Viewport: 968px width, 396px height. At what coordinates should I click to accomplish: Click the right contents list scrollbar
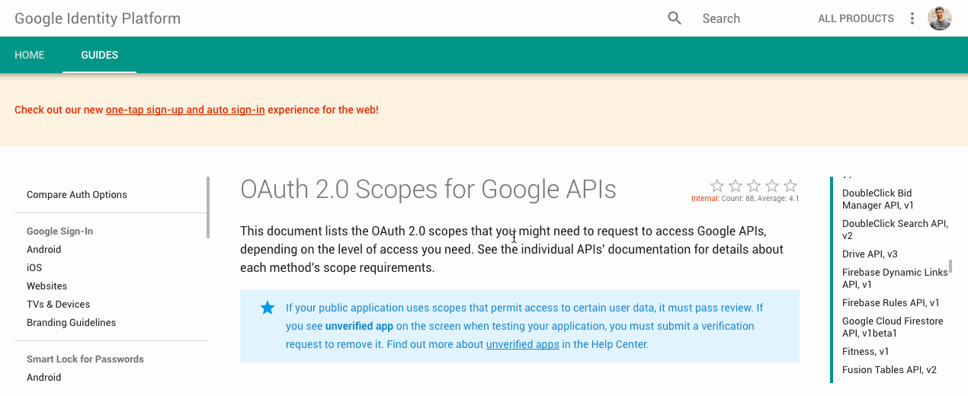pos(950,266)
